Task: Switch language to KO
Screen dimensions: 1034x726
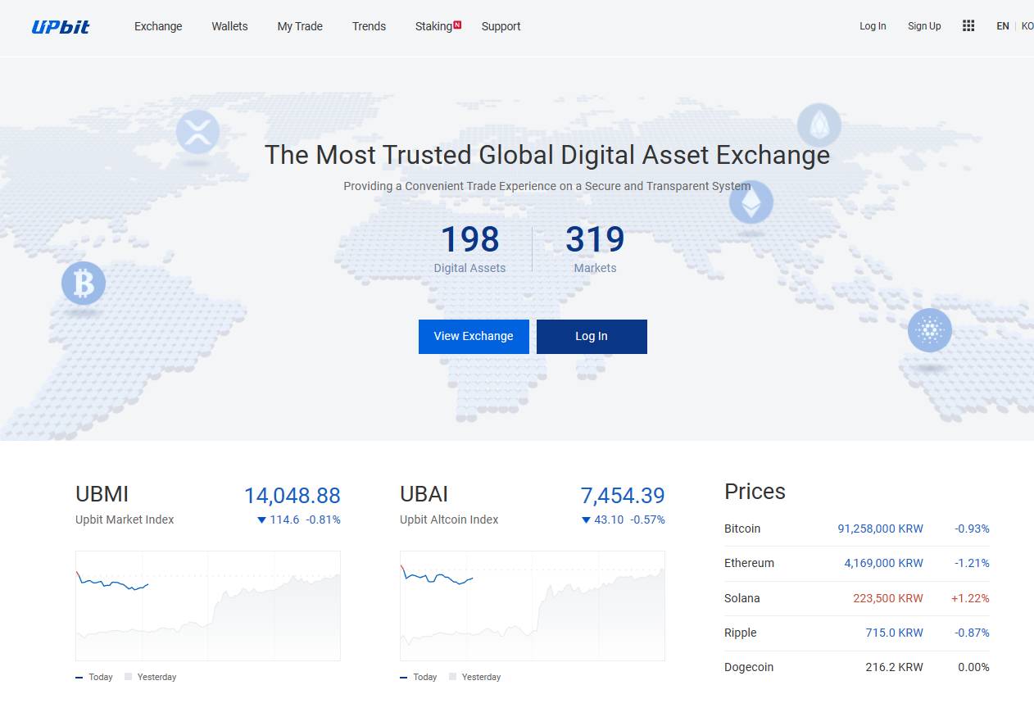Action: tap(1027, 26)
